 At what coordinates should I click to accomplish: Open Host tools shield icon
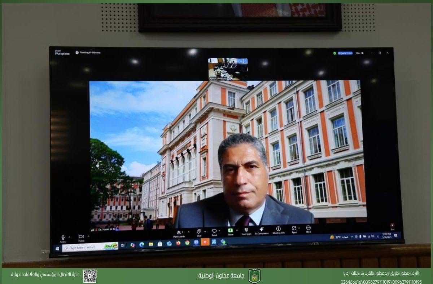tap(246, 230)
